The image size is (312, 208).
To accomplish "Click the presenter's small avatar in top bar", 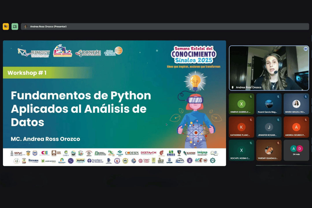I will pos(26,27).
